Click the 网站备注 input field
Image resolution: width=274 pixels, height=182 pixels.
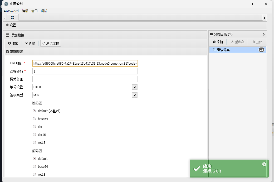coord(85,79)
